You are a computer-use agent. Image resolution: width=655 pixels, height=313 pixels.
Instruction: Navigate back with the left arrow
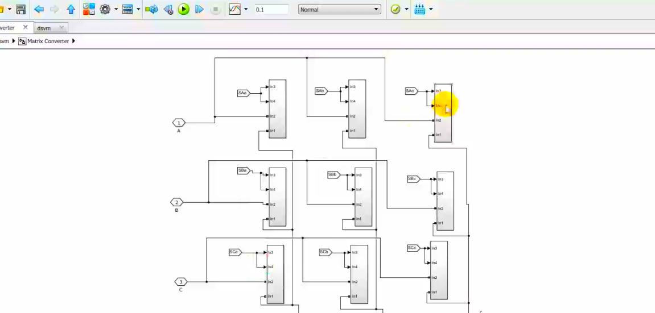click(39, 9)
